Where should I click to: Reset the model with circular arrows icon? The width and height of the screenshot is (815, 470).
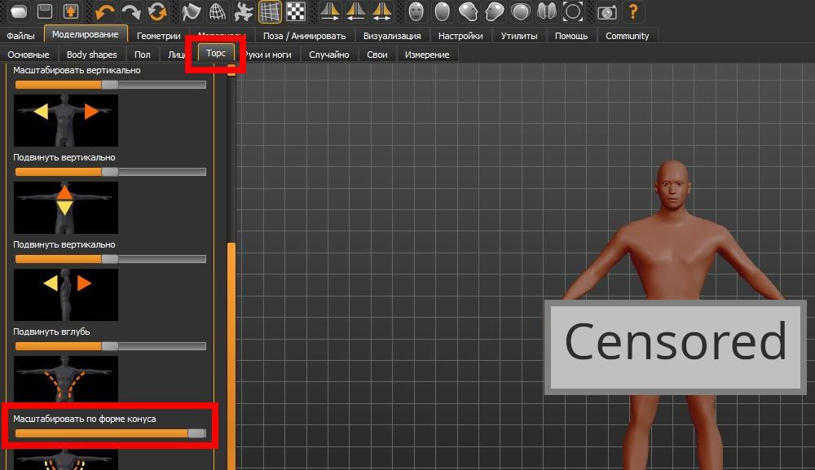[157, 11]
